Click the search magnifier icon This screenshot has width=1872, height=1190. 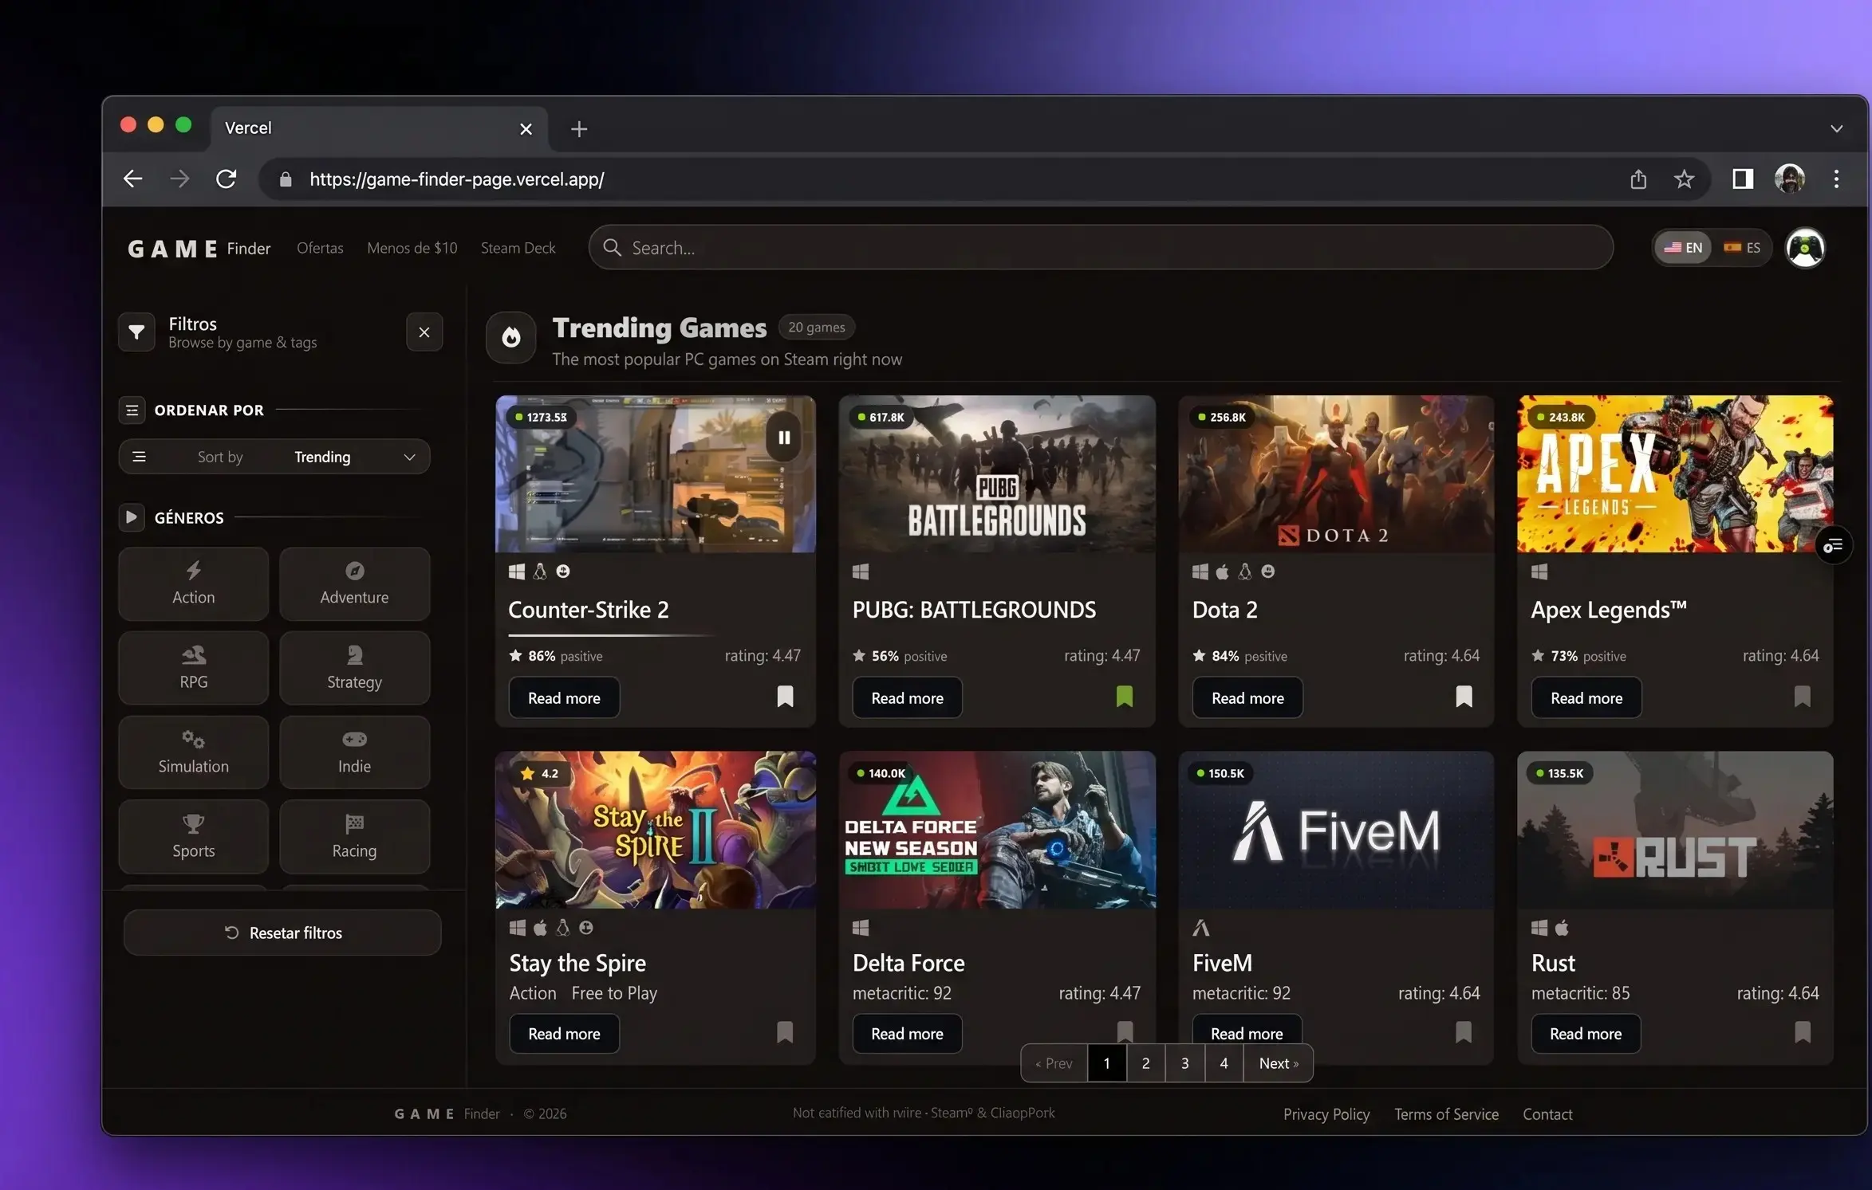point(612,248)
